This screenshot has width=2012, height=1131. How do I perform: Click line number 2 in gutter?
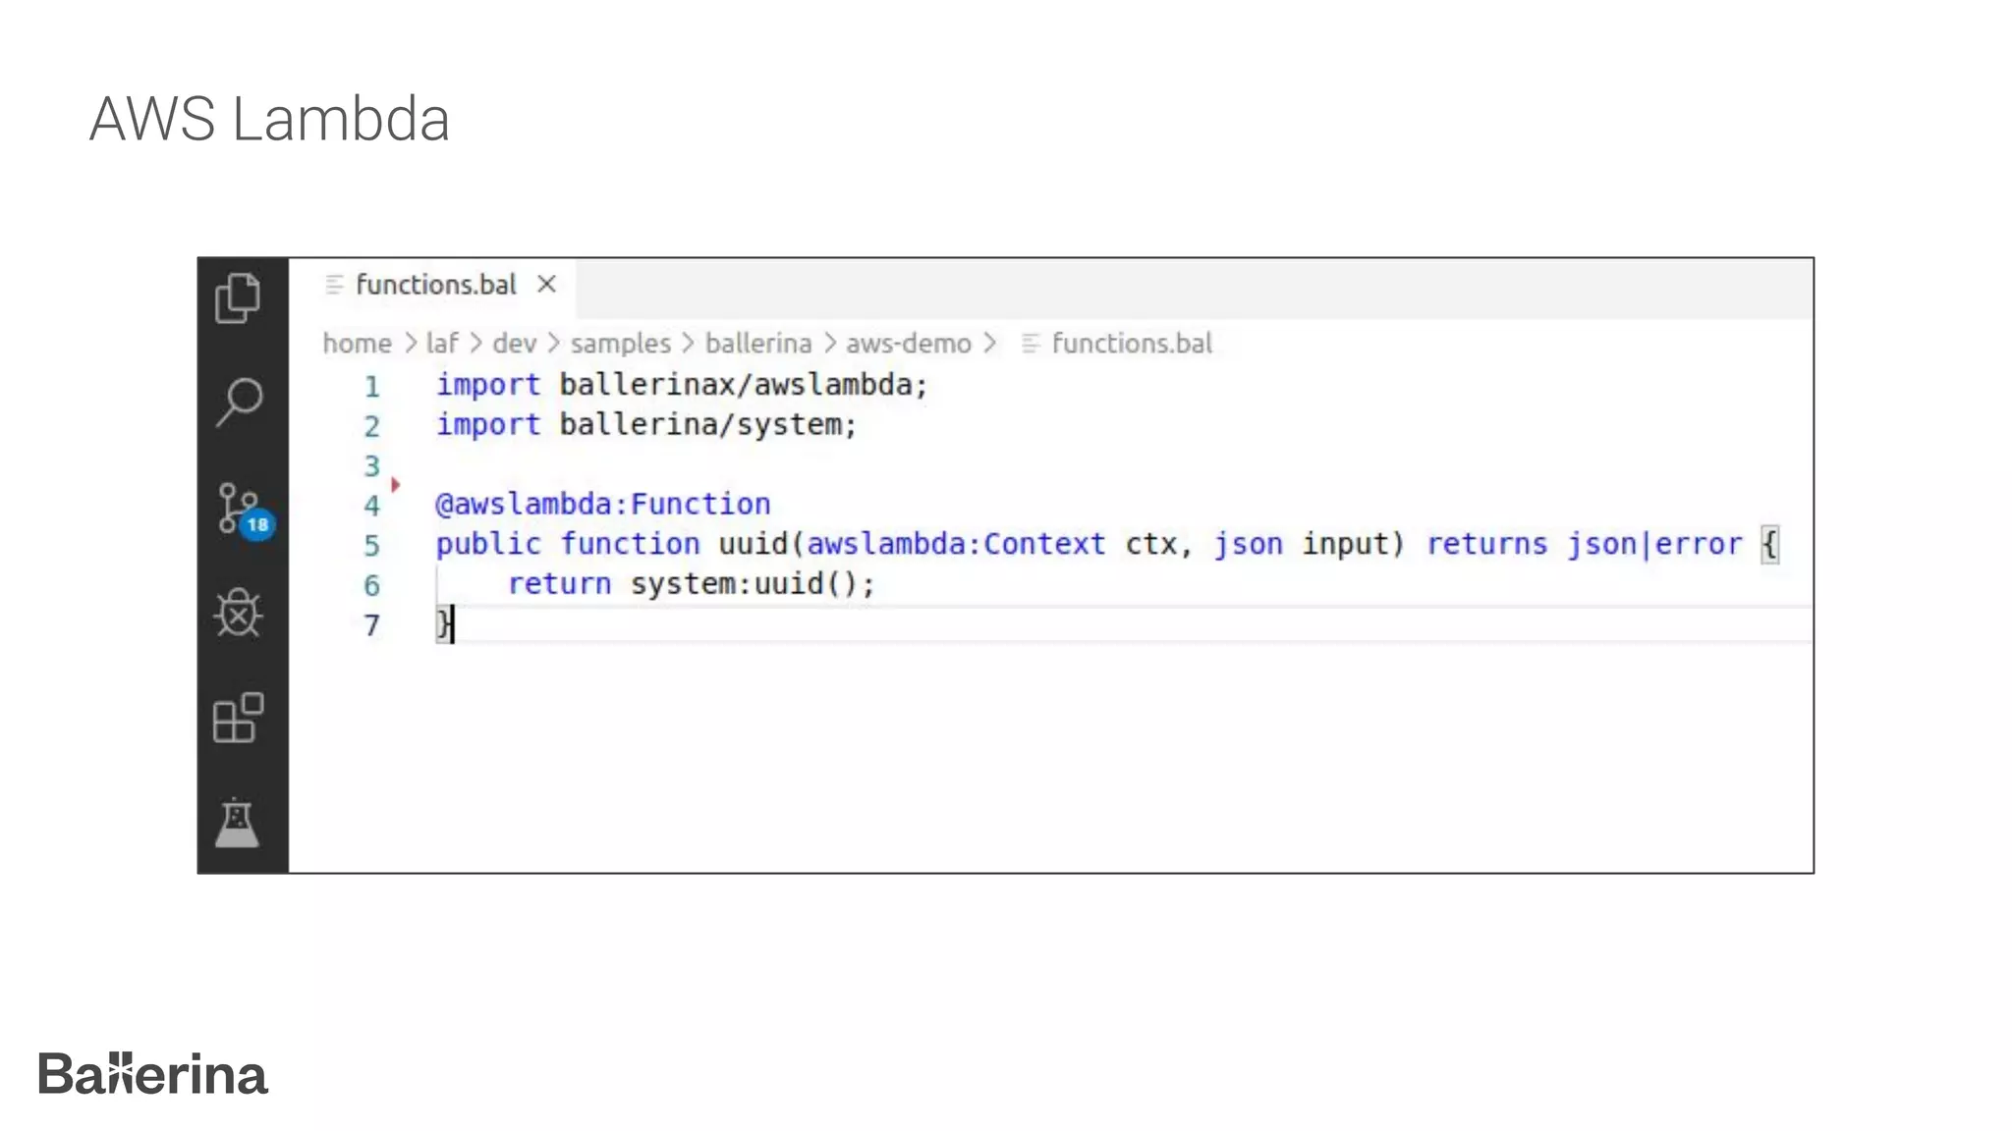tap(371, 427)
